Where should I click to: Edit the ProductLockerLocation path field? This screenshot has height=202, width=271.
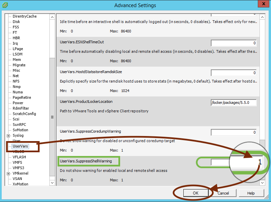tap(233, 103)
